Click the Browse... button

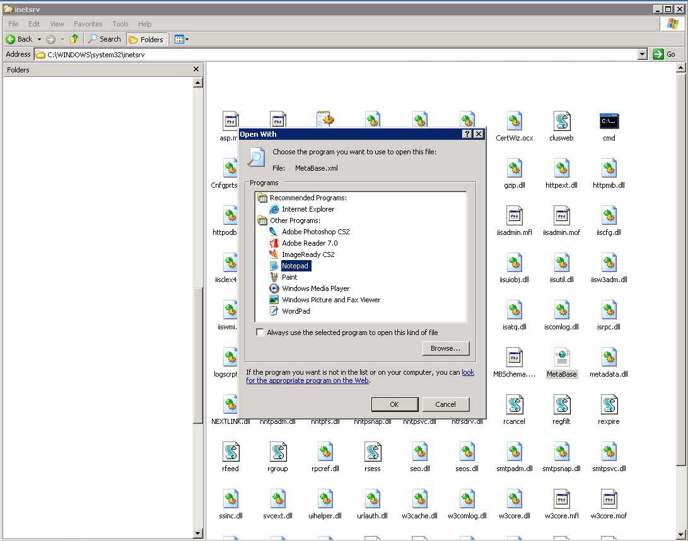tap(445, 348)
